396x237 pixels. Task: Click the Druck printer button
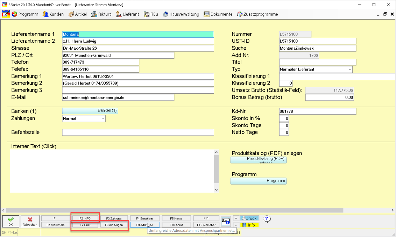[249, 218]
